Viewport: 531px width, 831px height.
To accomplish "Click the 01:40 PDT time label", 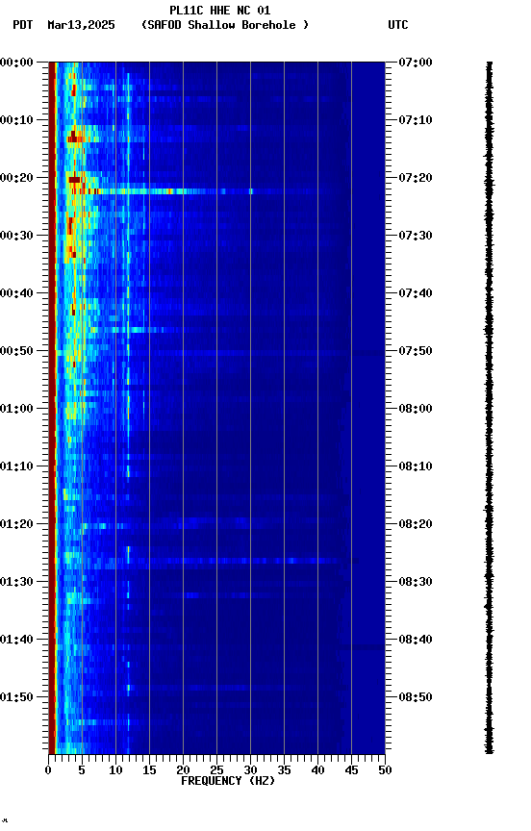I will coord(16,641).
